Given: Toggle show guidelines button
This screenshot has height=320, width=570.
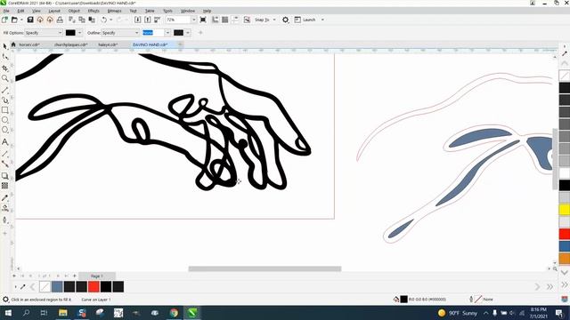Looking at the screenshot, I should click(x=235, y=20).
